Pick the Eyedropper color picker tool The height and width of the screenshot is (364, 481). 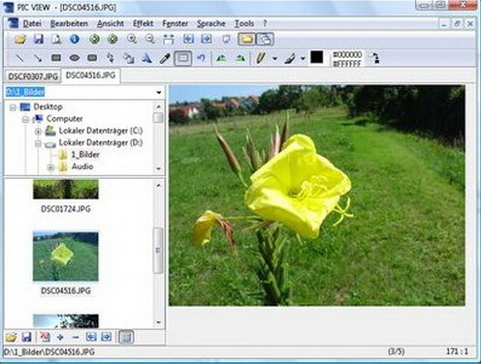click(165, 58)
